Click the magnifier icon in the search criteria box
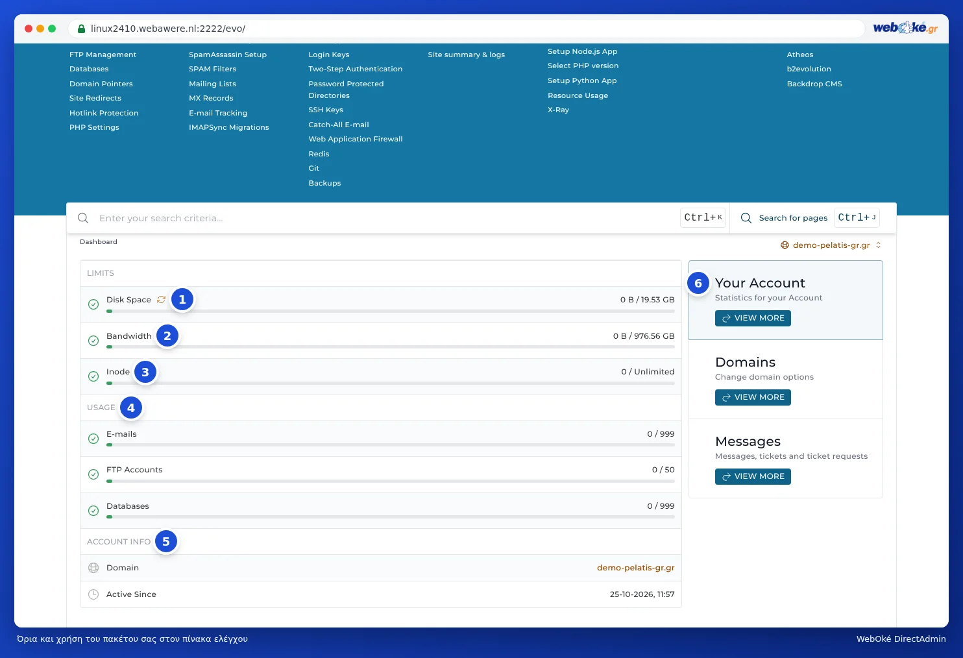 tap(83, 218)
